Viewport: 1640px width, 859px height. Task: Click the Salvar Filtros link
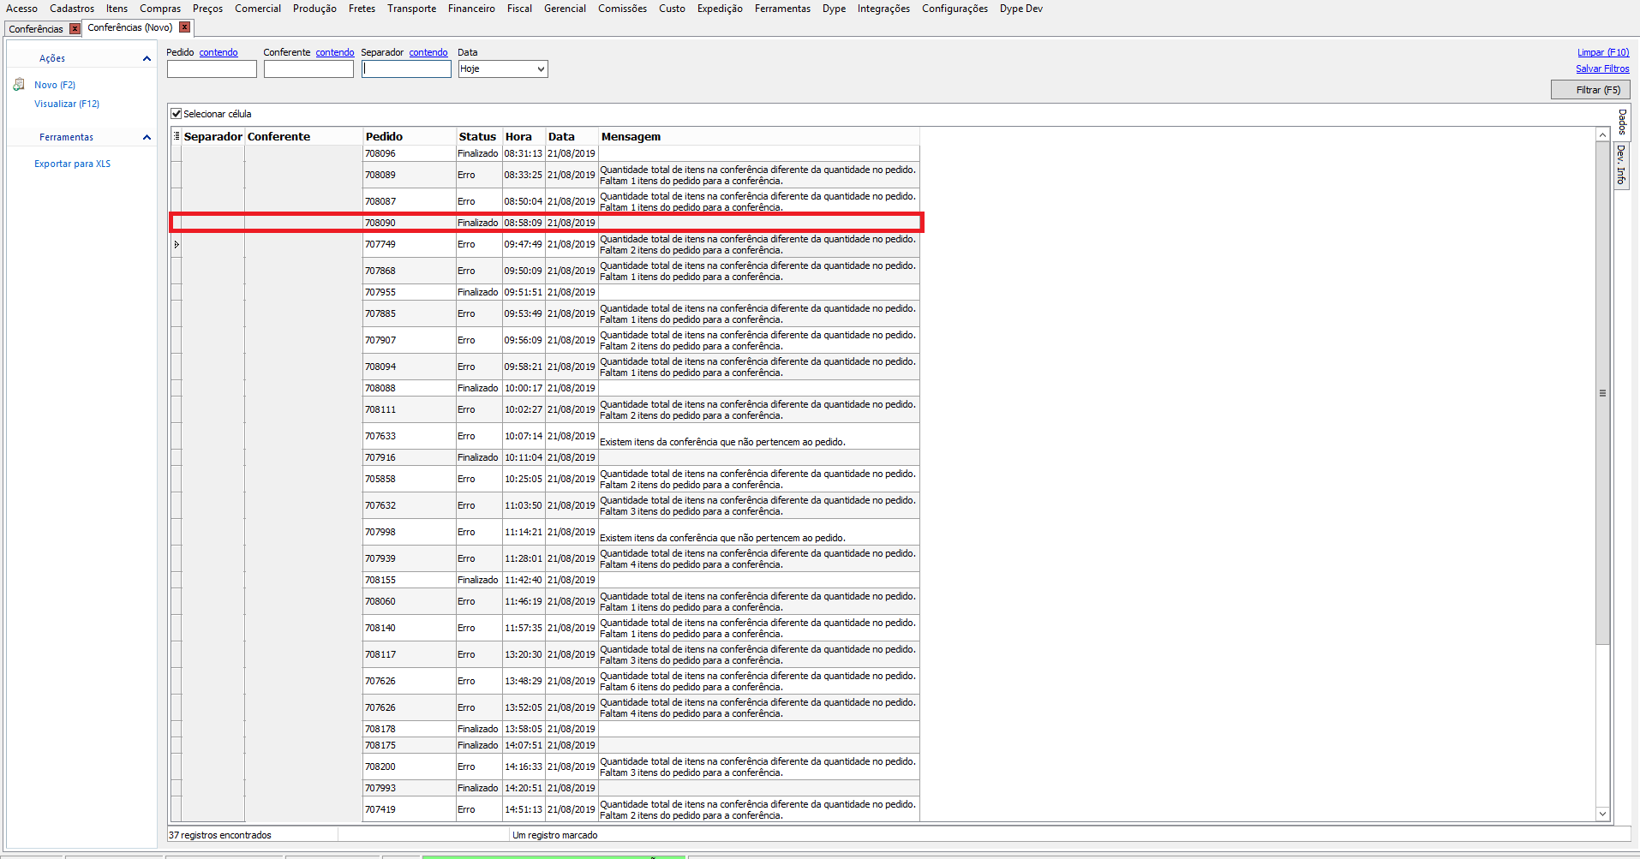1602,69
